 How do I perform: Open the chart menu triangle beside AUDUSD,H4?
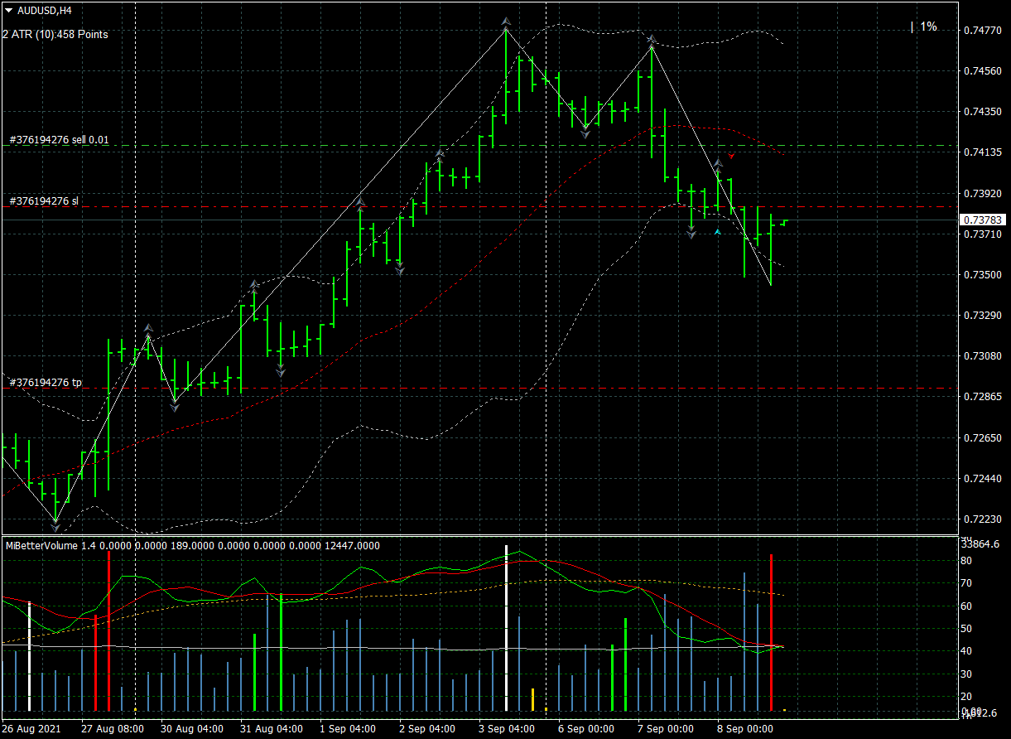pos(8,11)
